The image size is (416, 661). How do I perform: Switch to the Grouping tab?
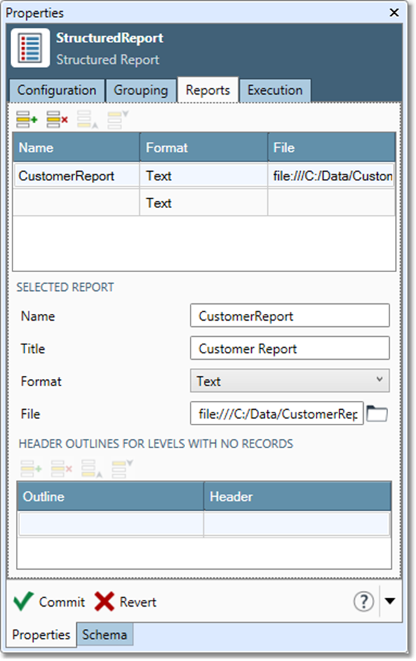141,90
